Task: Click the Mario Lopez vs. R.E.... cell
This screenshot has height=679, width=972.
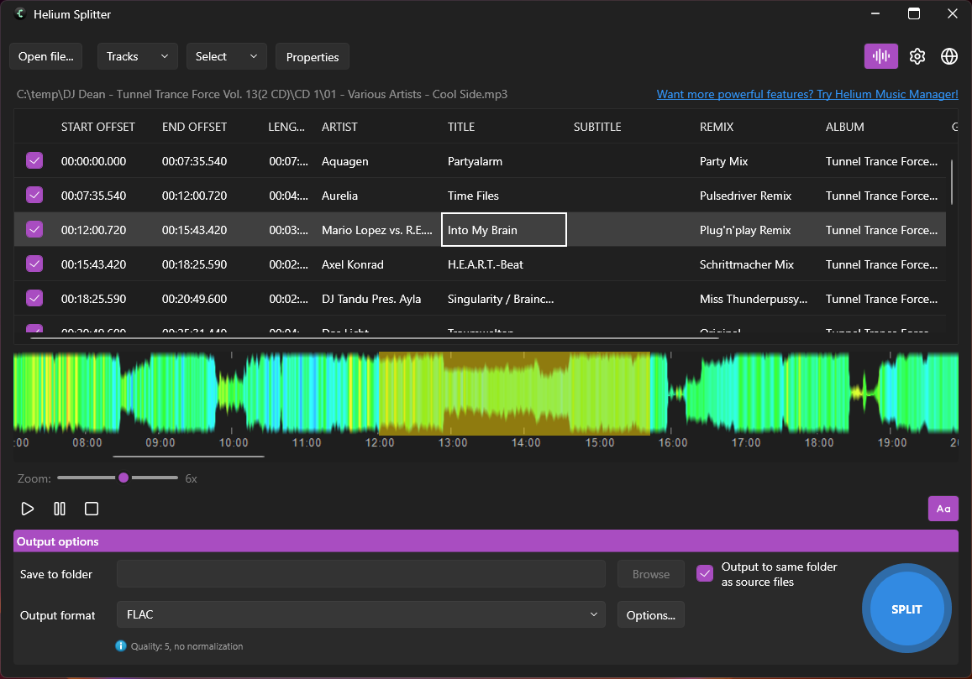Action: click(377, 230)
